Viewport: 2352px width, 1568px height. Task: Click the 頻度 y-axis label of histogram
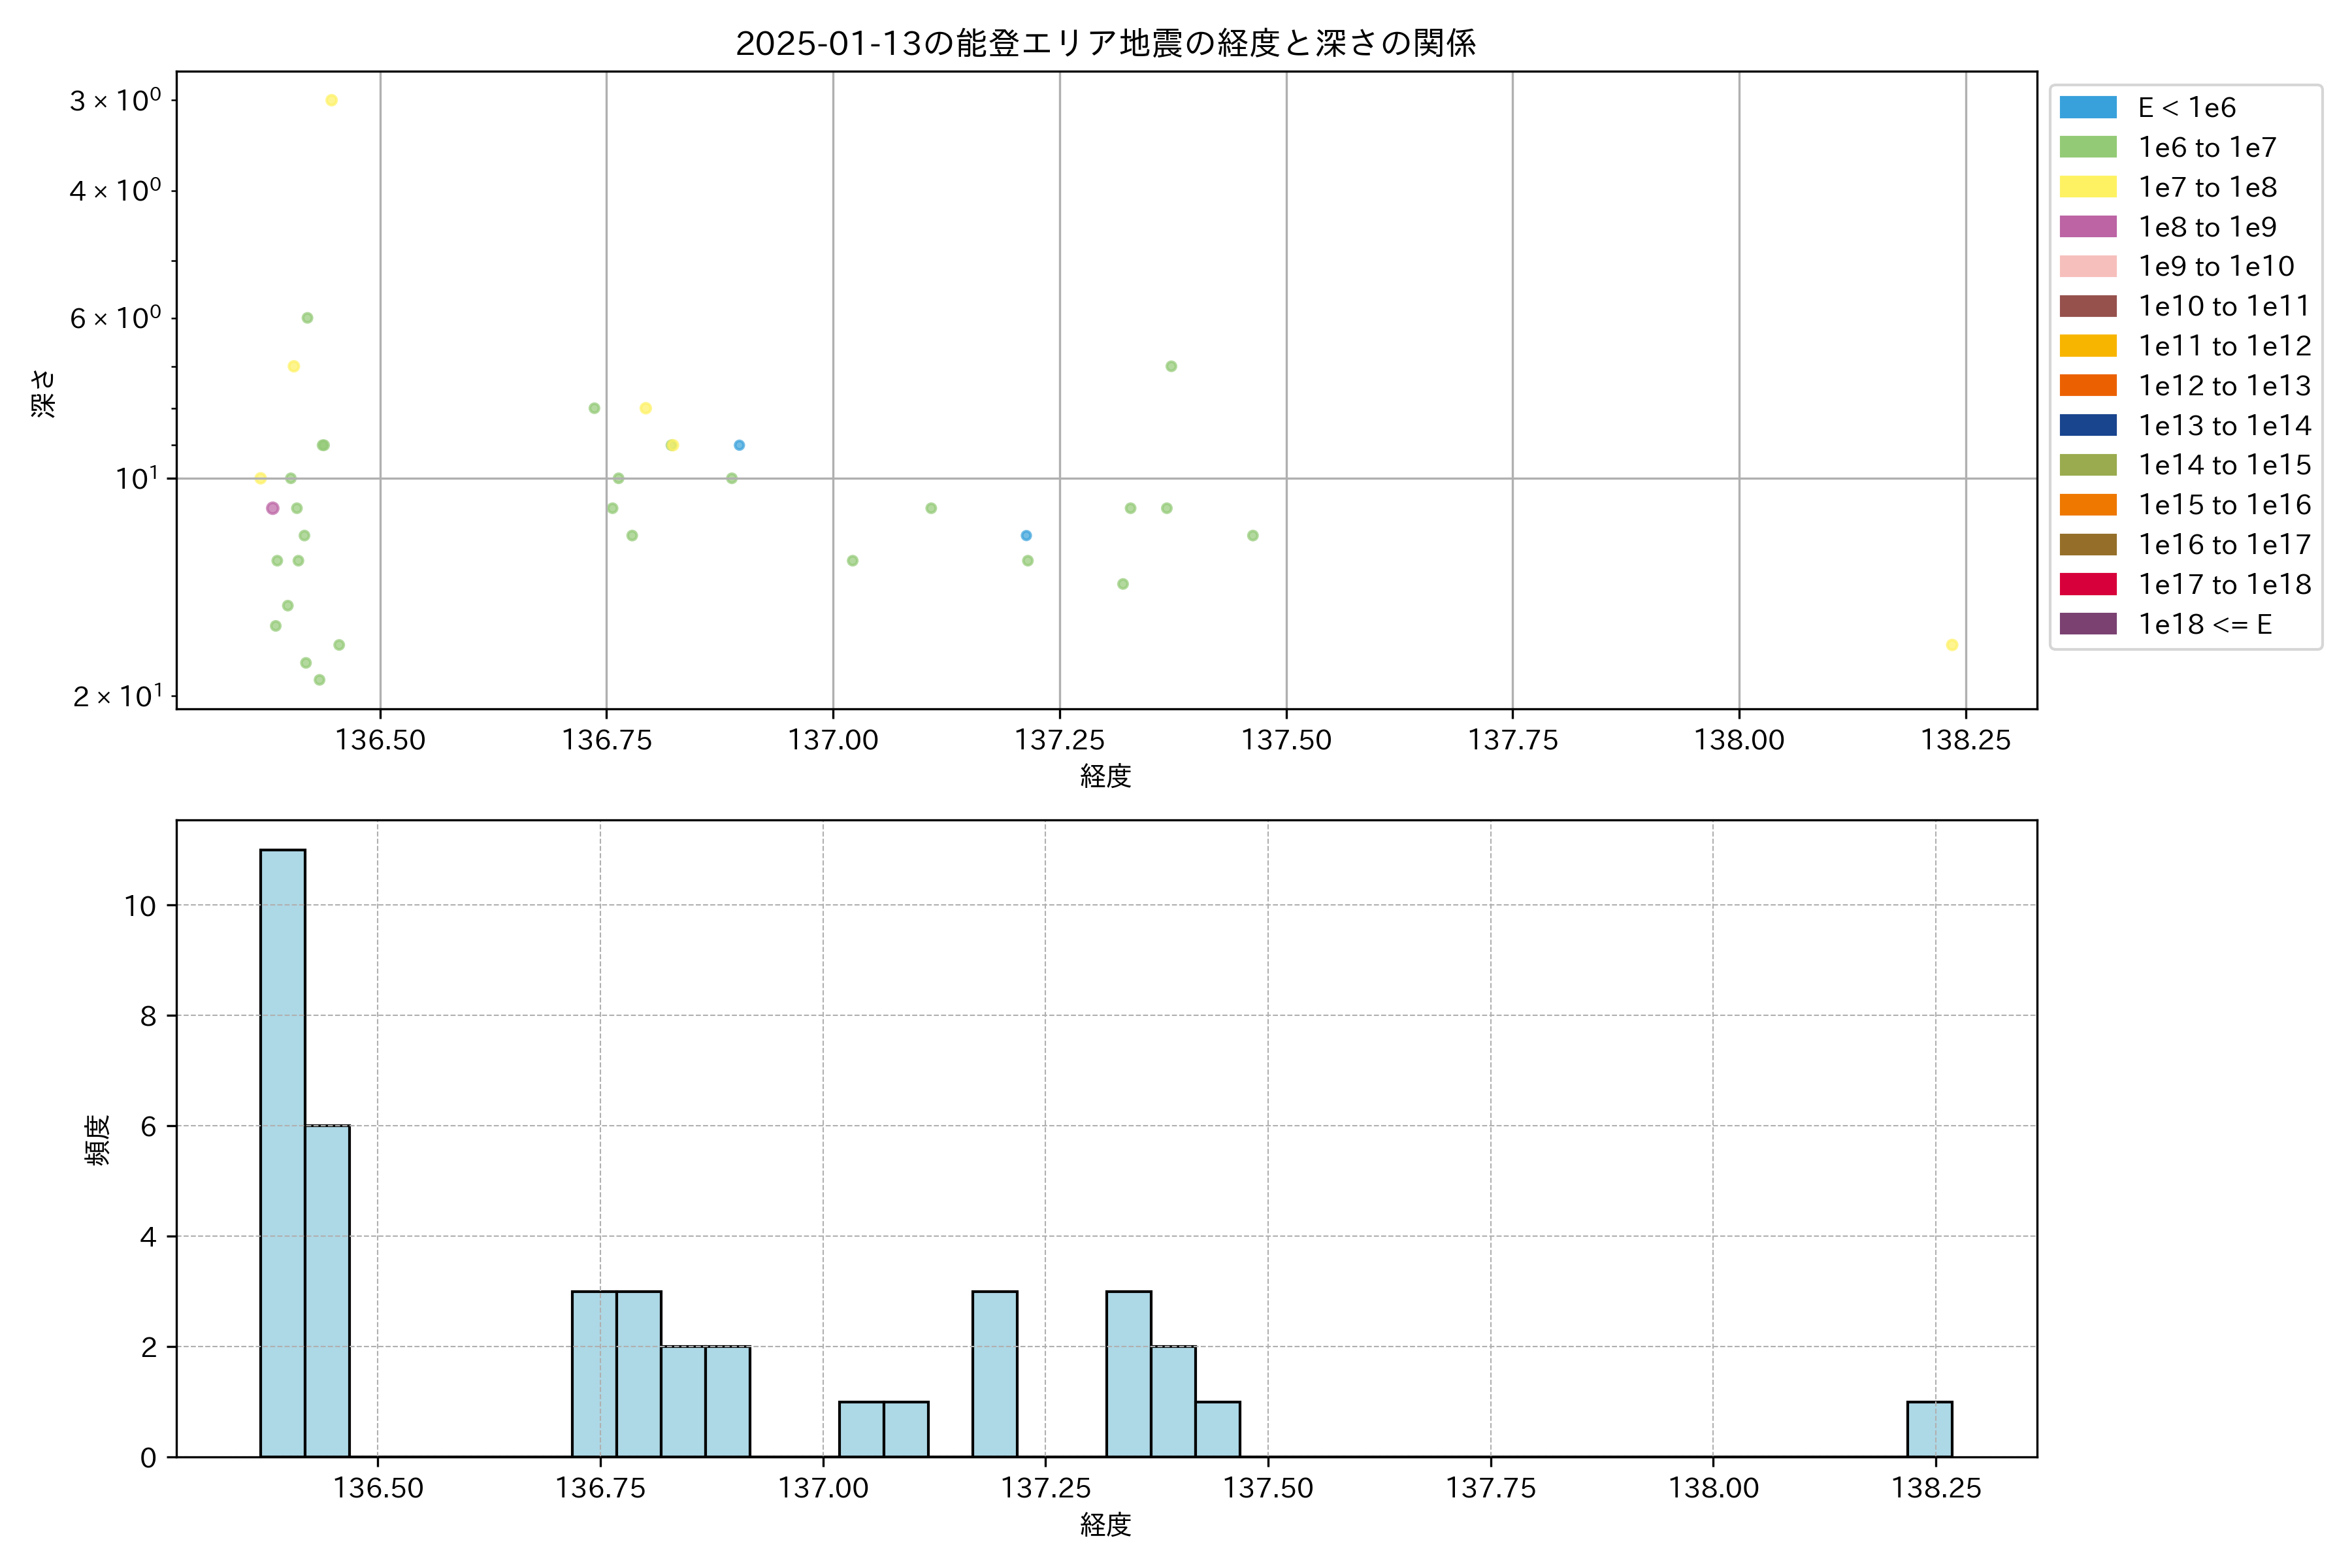tap(97, 1140)
